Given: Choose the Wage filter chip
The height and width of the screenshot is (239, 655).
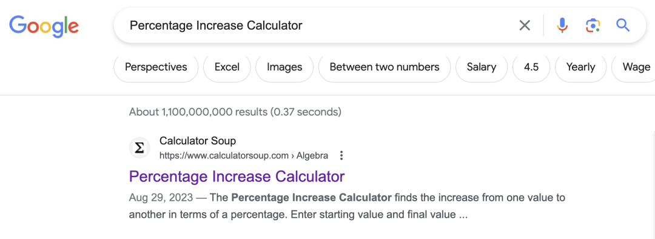Looking at the screenshot, I should [x=633, y=67].
